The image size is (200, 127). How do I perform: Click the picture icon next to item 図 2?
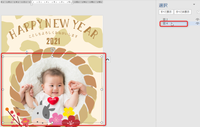164,19
